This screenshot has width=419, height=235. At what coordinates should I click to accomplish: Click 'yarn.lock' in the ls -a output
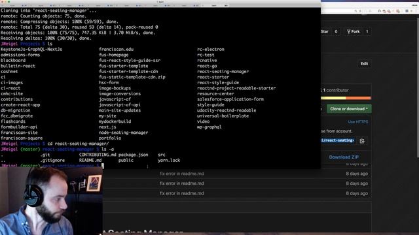(x=169, y=160)
